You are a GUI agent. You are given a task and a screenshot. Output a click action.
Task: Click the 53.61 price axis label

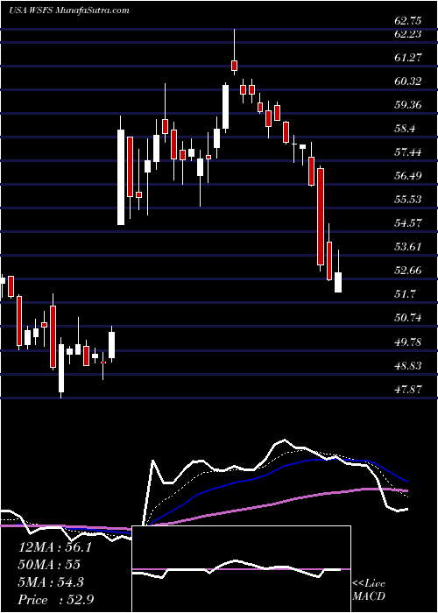[x=407, y=247]
